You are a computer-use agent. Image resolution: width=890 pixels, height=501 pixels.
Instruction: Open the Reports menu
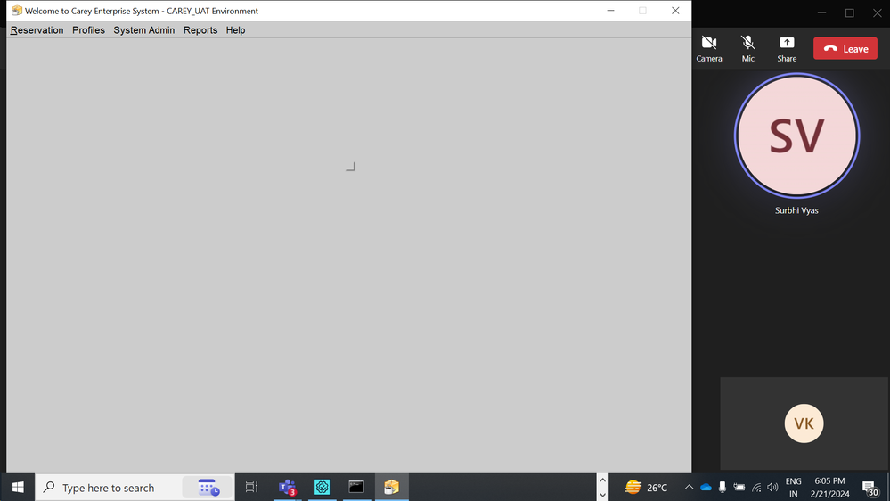pos(200,30)
